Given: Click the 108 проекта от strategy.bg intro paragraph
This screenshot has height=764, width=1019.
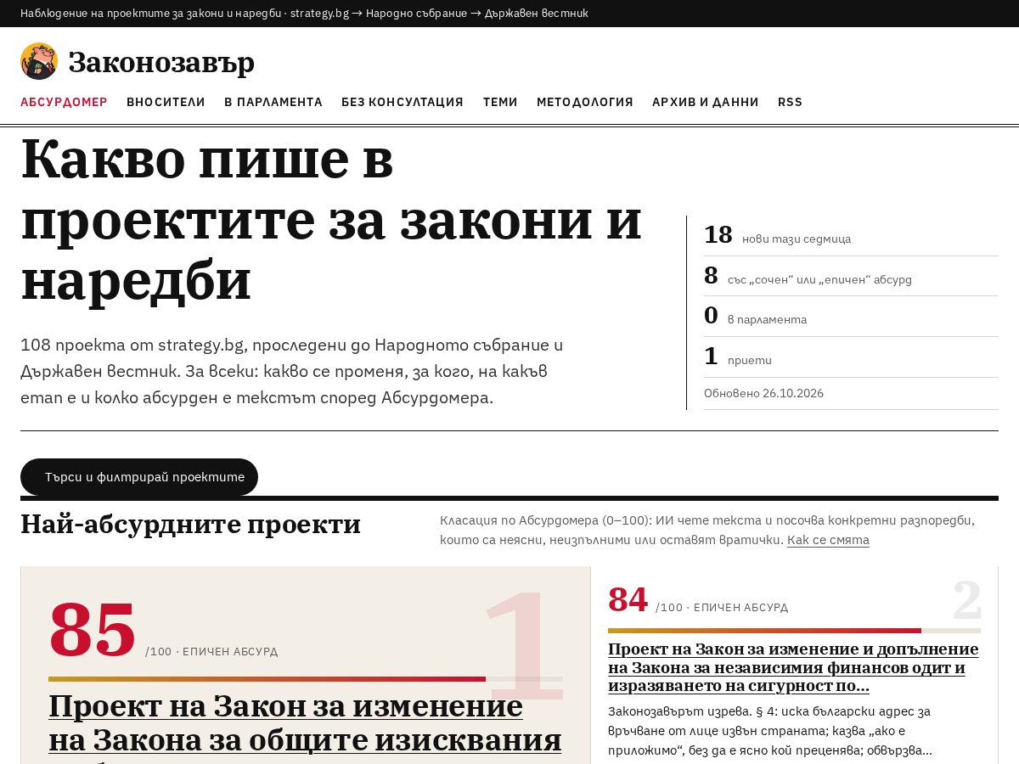Looking at the screenshot, I should point(292,371).
